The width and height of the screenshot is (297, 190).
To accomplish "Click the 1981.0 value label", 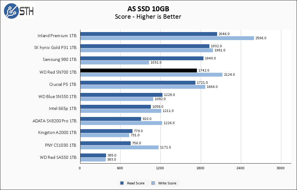I will (220, 50).
